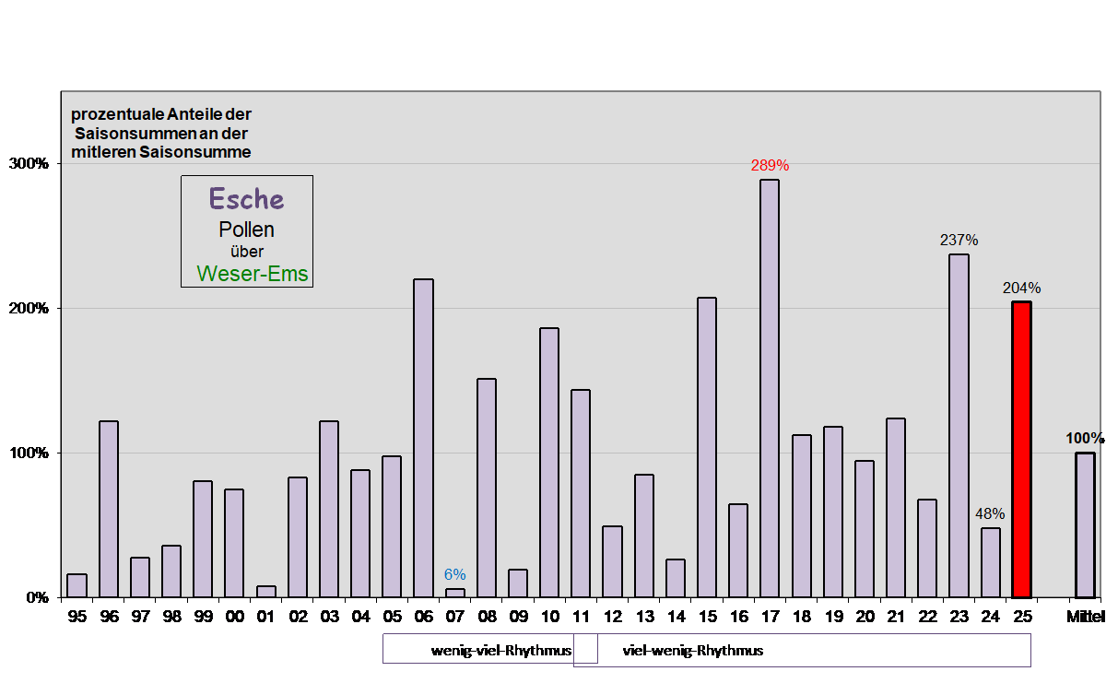Click the bold 100% data label
This screenshot has height=695, width=1118.
(x=1085, y=438)
